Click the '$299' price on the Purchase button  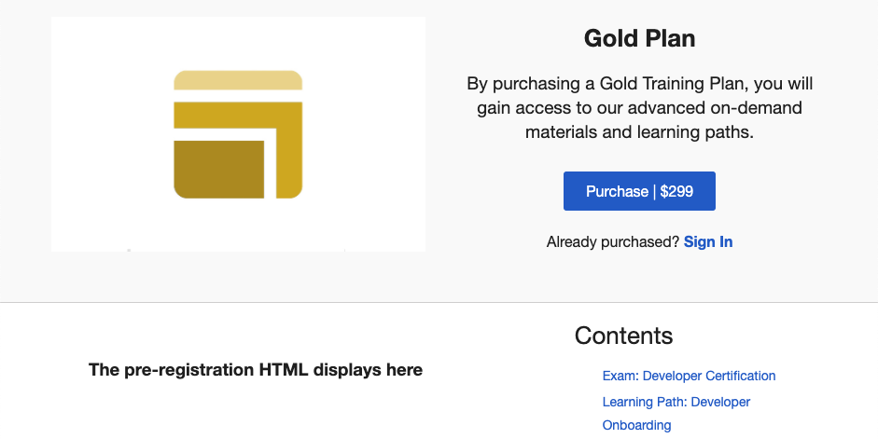(676, 191)
